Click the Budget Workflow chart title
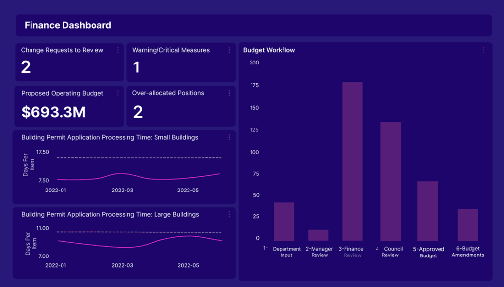 coord(268,50)
